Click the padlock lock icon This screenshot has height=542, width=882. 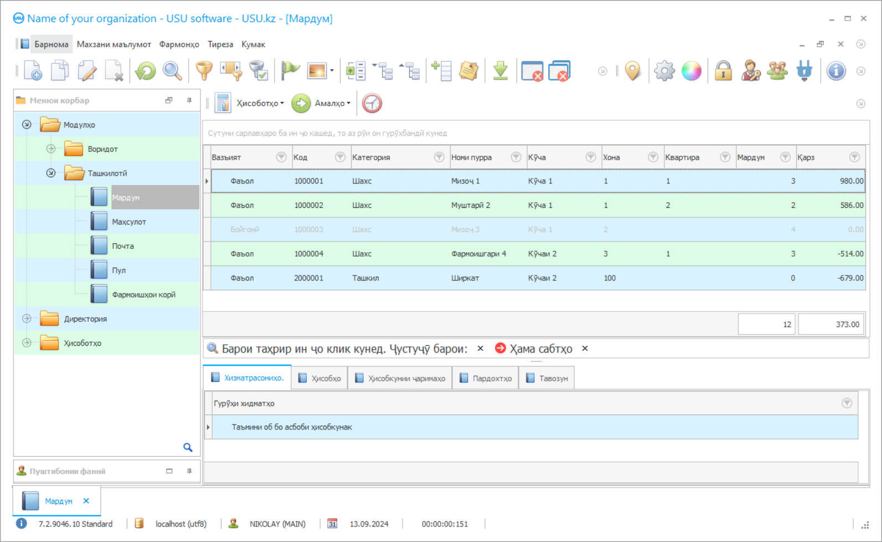723,71
